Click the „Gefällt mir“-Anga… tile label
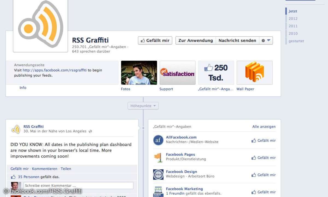328x197 pixels. point(216,89)
